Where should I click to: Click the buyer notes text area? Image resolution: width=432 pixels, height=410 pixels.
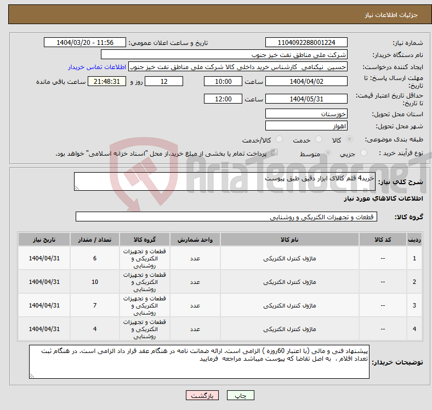tap(199, 362)
